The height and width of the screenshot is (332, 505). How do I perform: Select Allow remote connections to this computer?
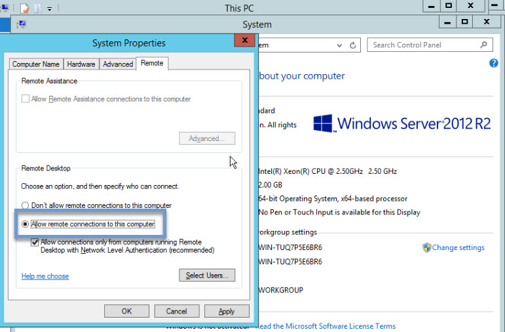pyautogui.click(x=26, y=224)
